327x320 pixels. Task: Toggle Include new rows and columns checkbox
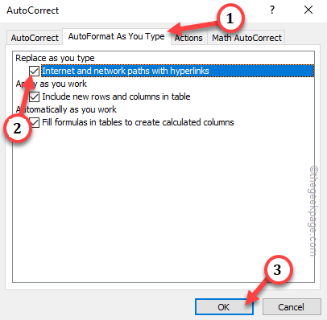click(34, 96)
